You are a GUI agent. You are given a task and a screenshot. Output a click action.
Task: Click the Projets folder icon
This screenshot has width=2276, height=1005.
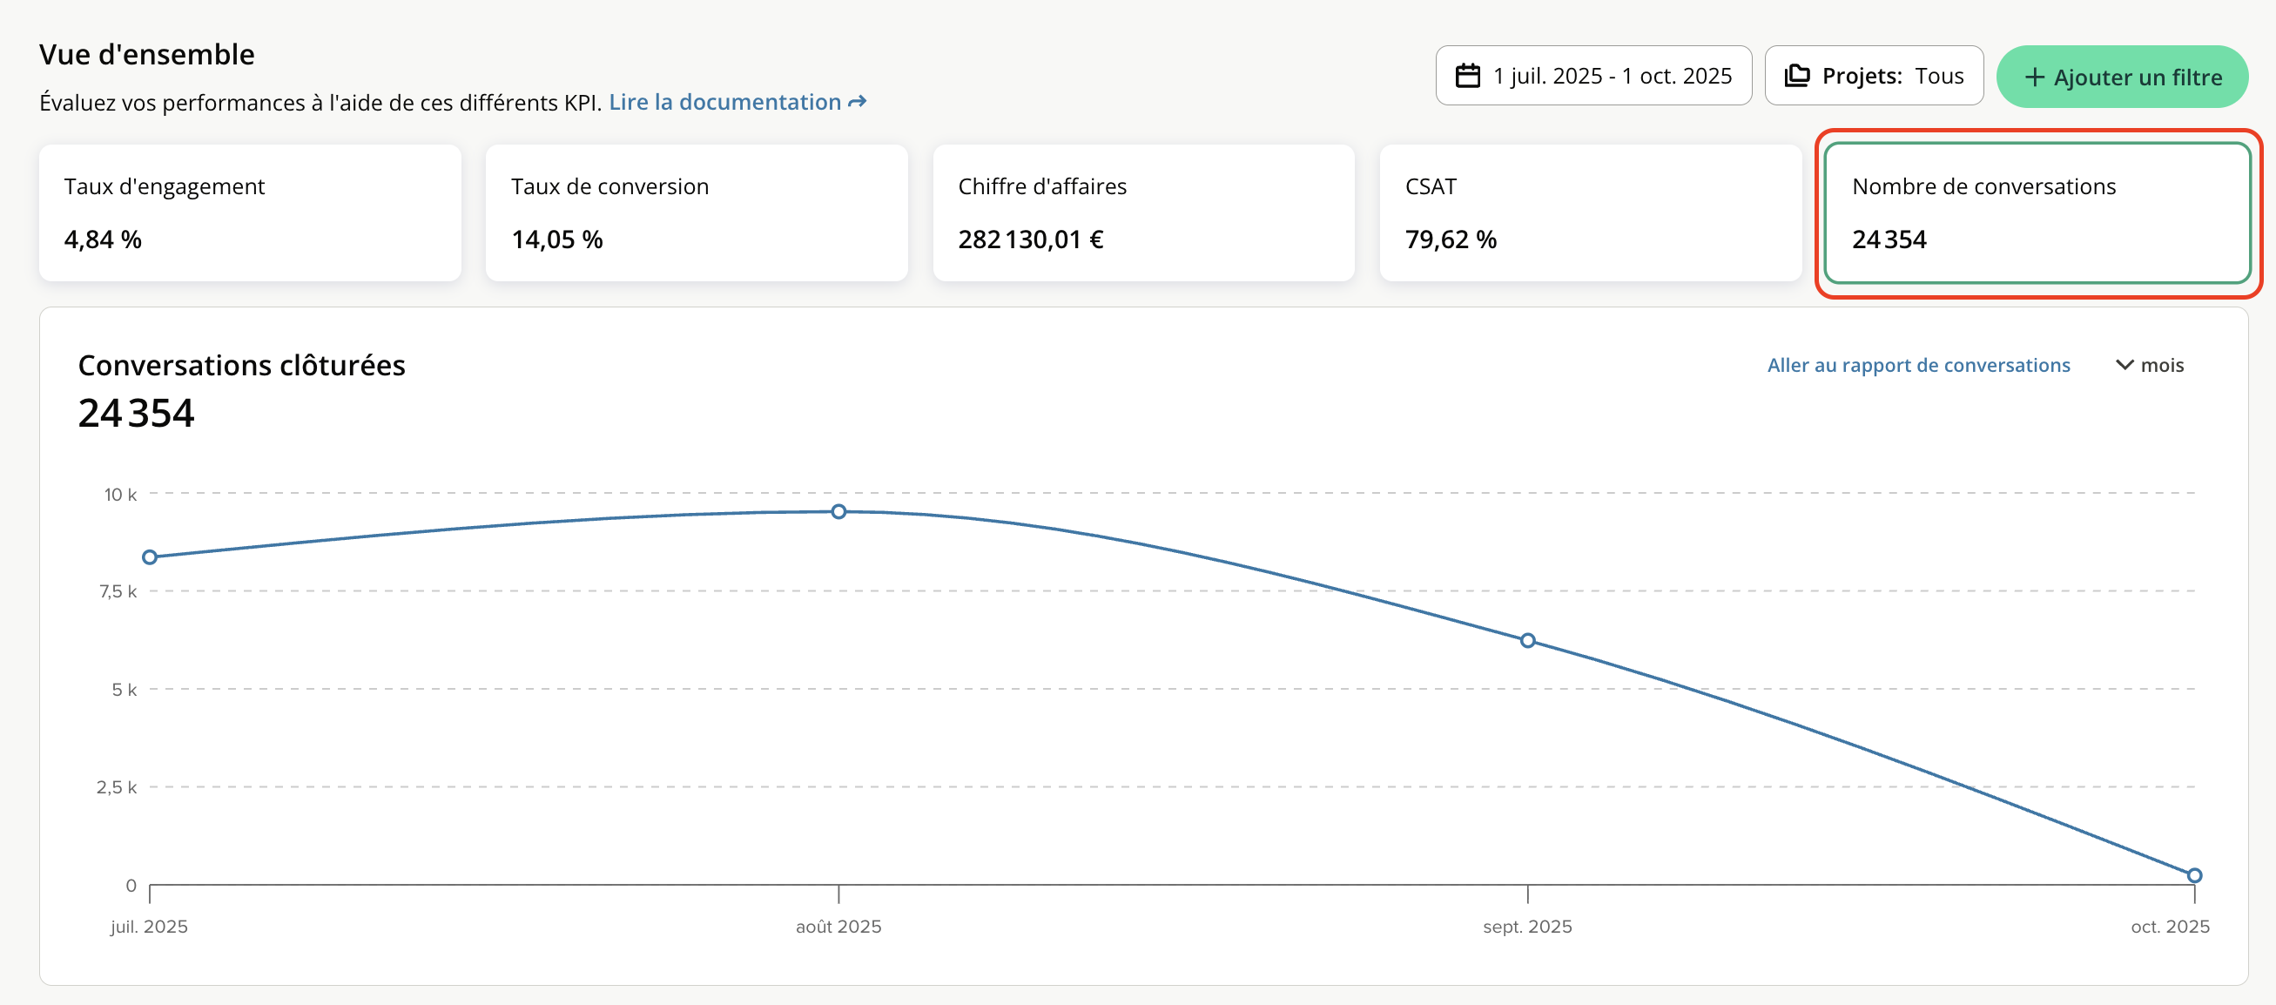[1796, 76]
